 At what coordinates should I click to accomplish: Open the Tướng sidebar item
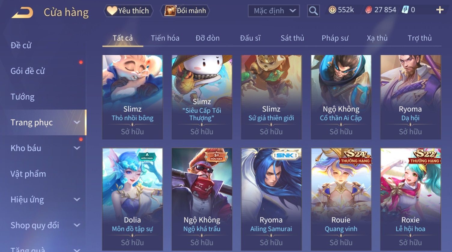tap(23, 97)
